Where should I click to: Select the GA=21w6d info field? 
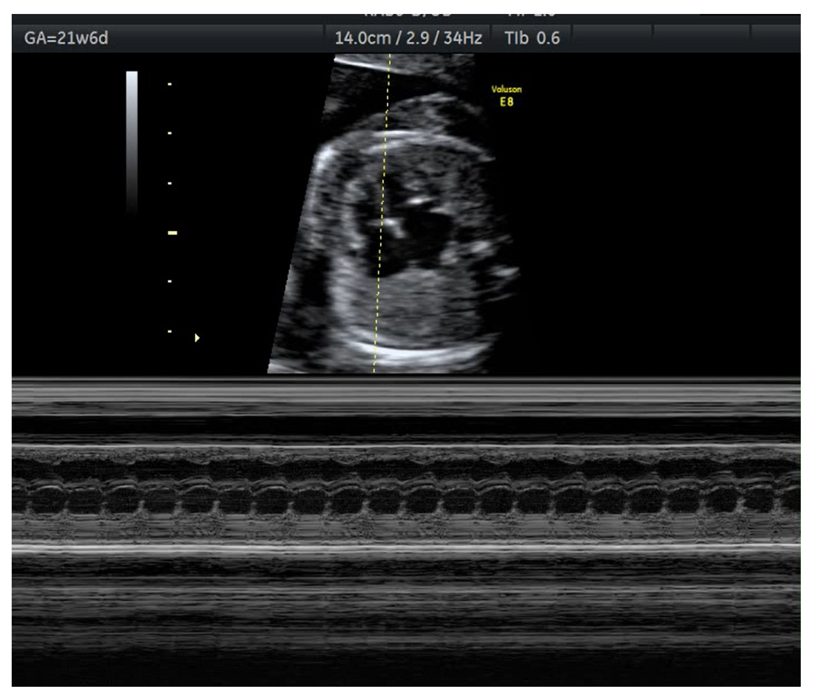click(66, 38)
